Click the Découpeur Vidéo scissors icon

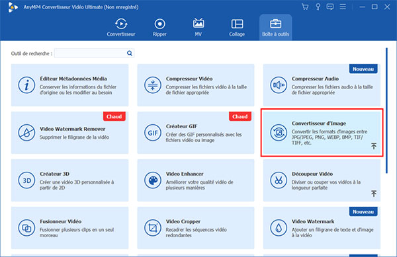(x=279, y=180)
